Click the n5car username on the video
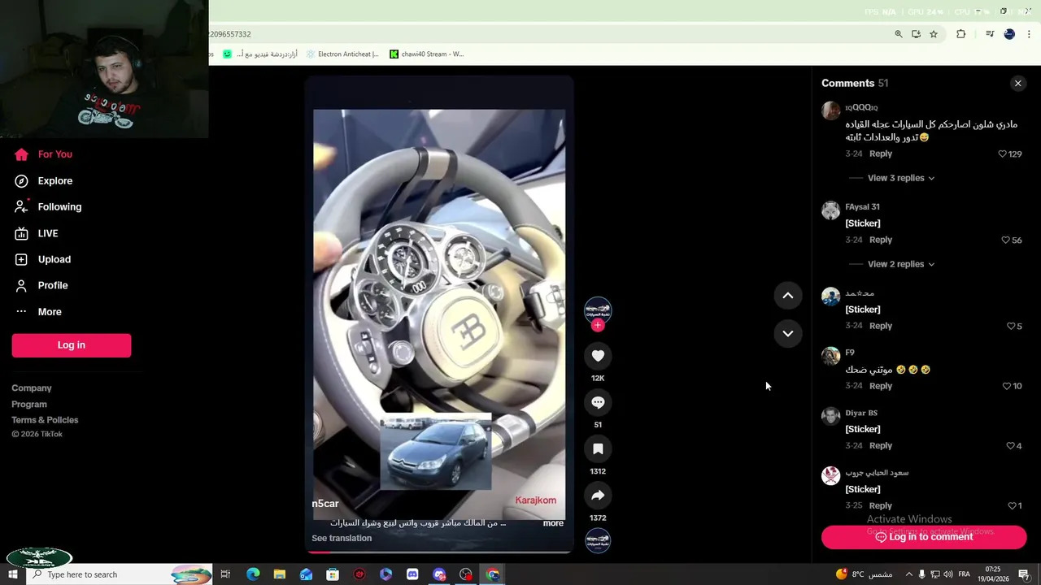The image size is (1041, 585). click(325, 504)
